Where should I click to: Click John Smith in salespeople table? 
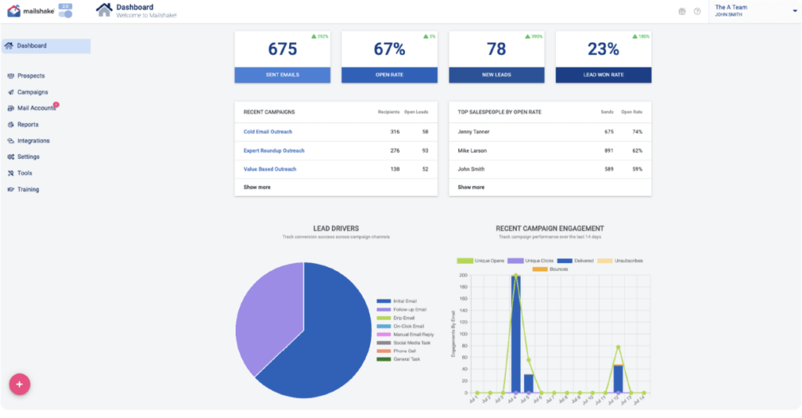pos(471,169)
